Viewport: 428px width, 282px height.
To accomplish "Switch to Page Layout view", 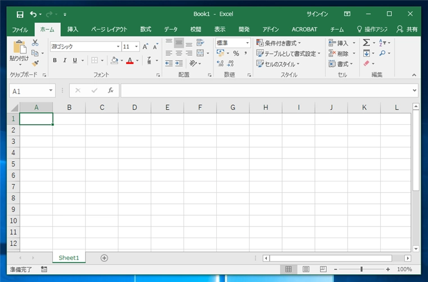I will pos(306,269).
